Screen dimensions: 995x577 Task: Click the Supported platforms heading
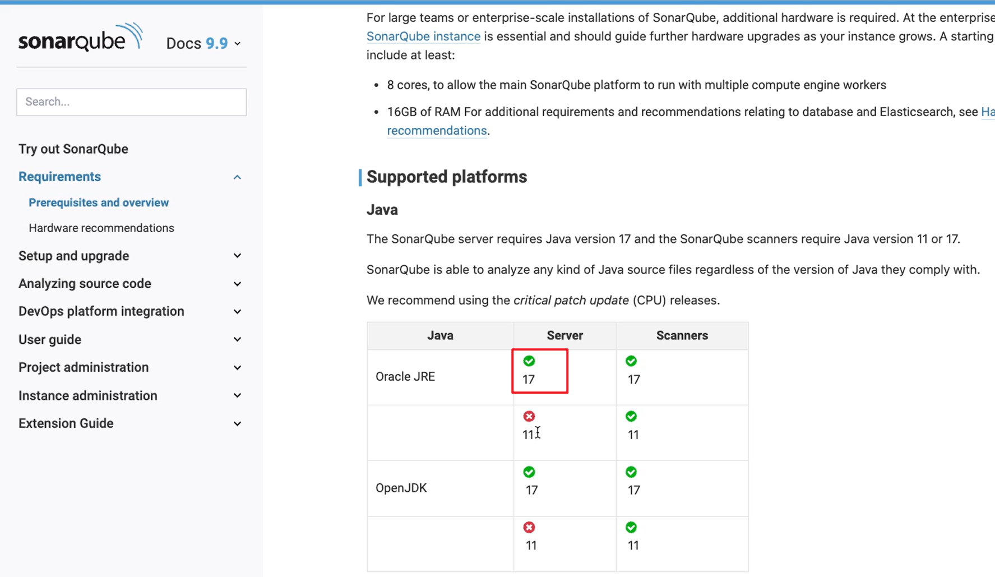[x=447, y=177]
